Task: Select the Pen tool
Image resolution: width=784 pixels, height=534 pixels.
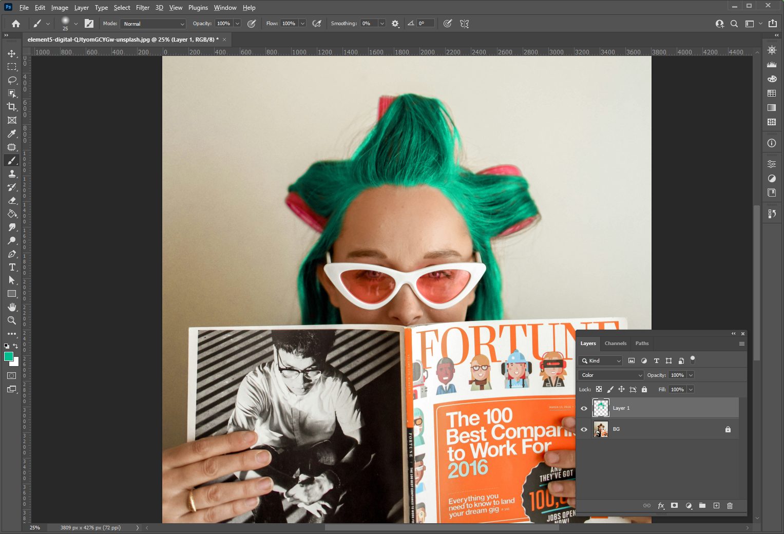Action: tap(12, 254)
